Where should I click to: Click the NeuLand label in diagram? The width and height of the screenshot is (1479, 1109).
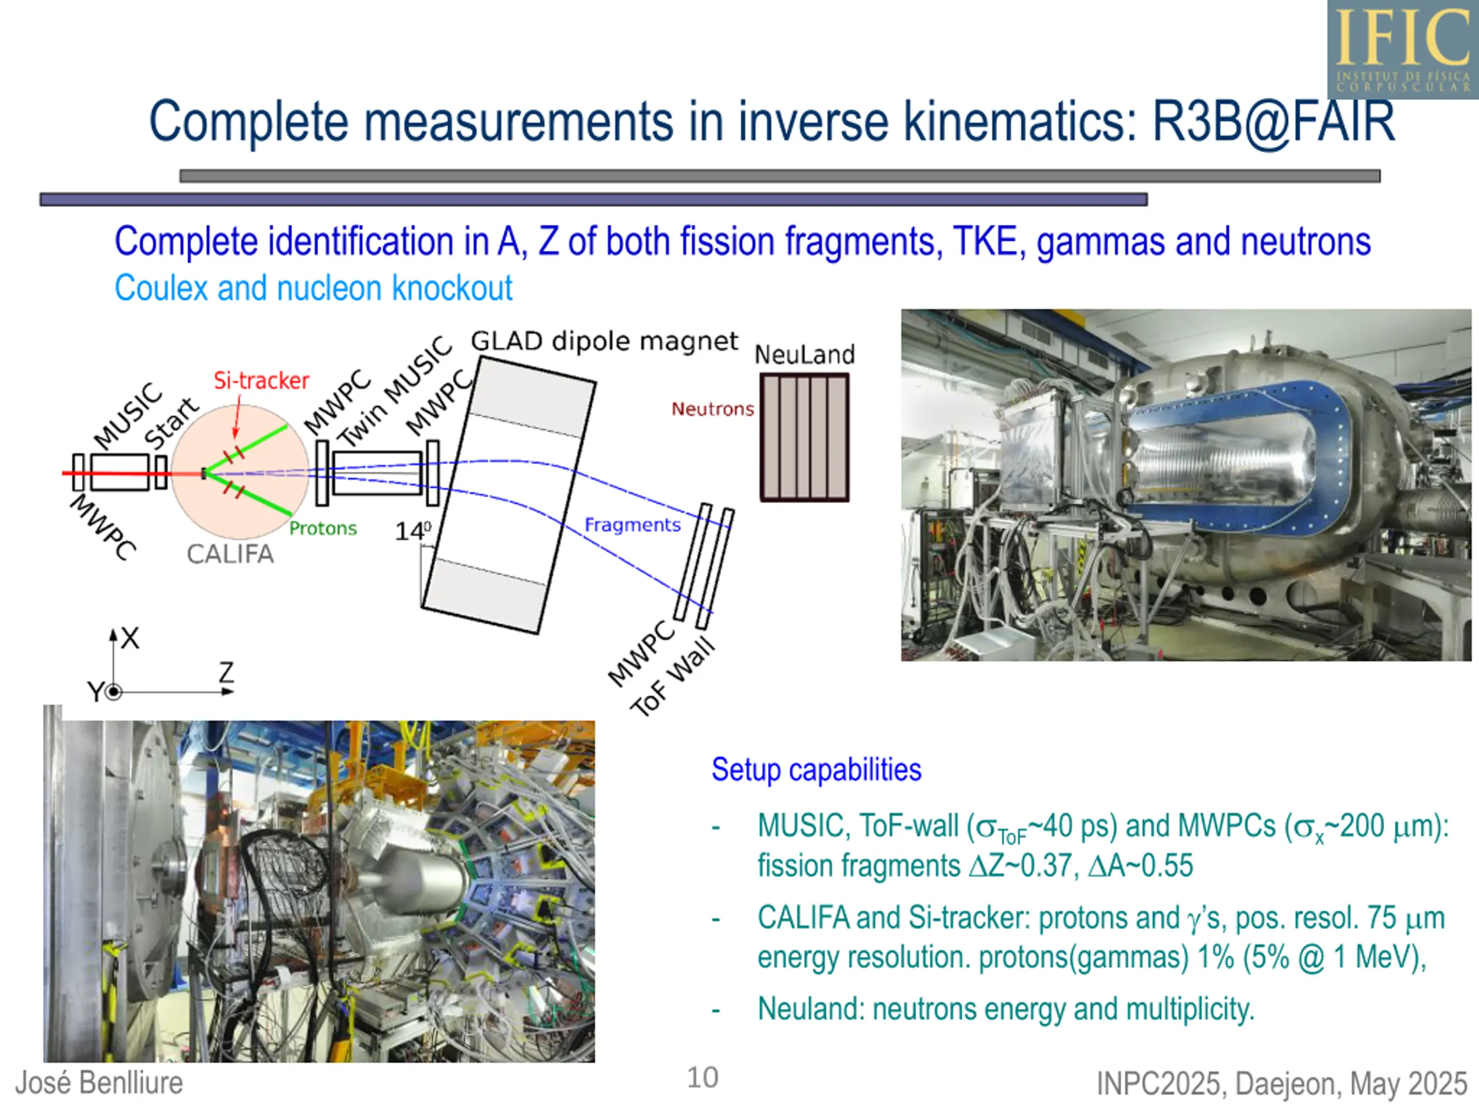(x=804, y=354)
